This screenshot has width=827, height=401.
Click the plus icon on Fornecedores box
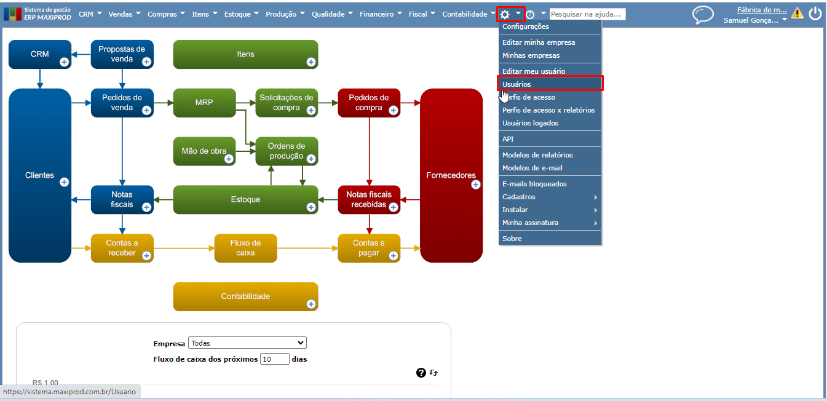[475, 185]
